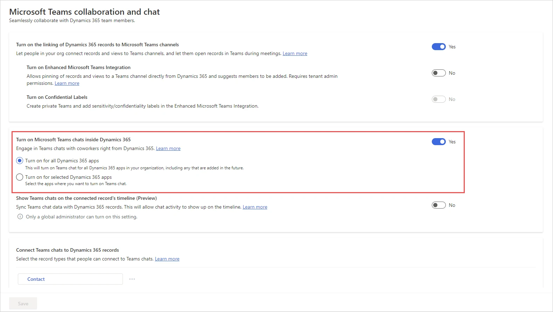The width and height of the screenshot is (553, 312).
Task: Click 'Select the apps where you want' description
Action: [x=76, y=184]
